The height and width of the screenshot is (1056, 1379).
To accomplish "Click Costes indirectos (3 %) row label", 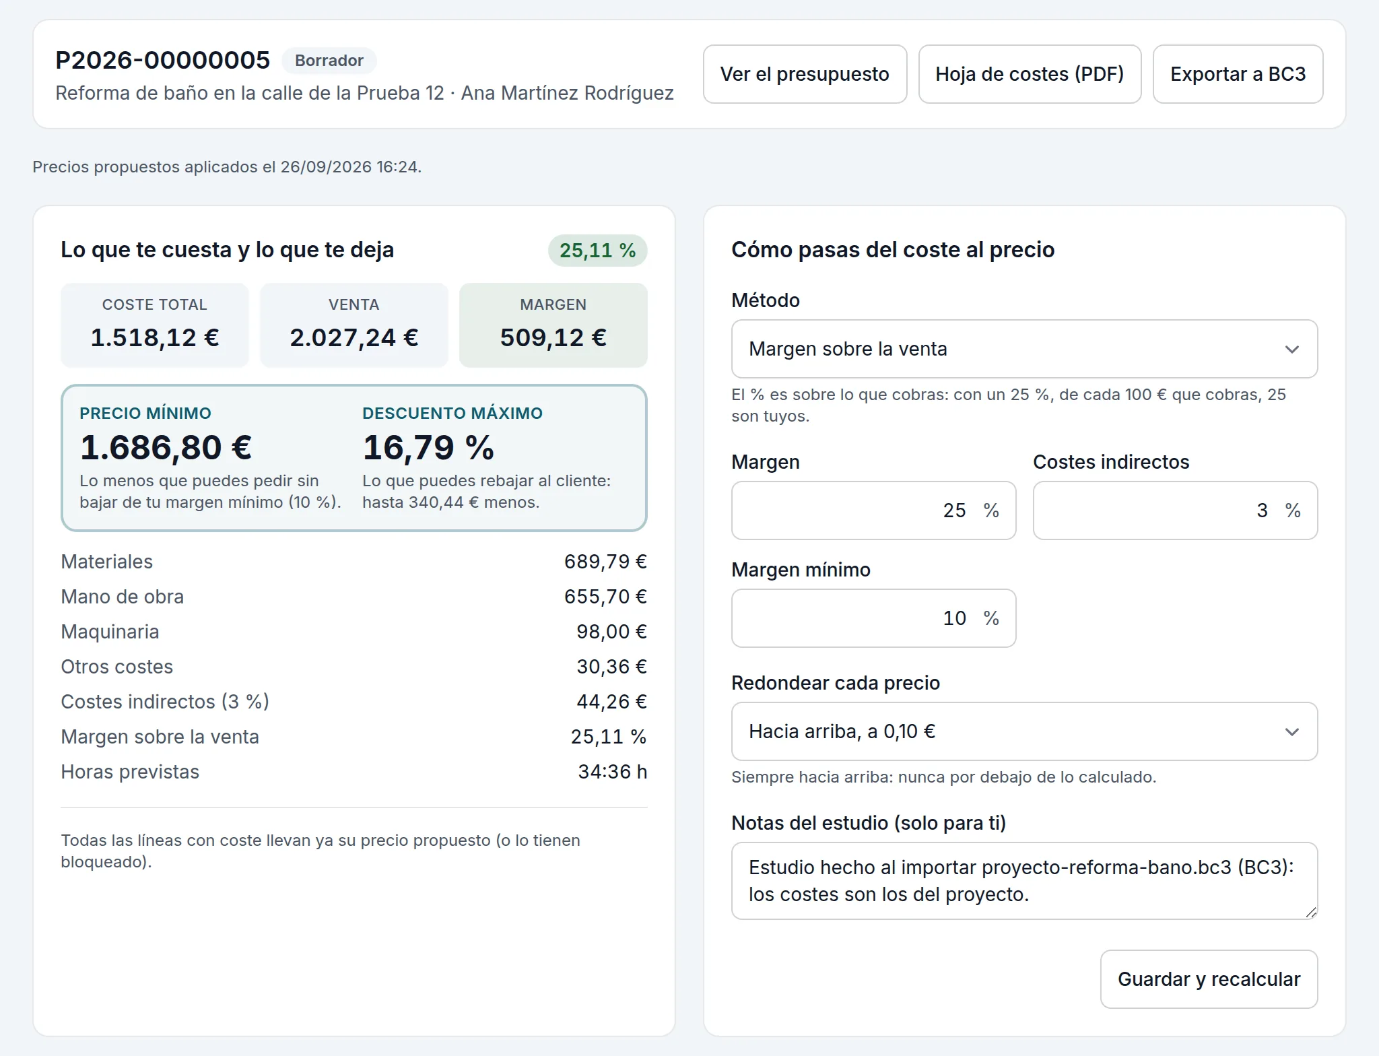I will (x=165, y=702).
